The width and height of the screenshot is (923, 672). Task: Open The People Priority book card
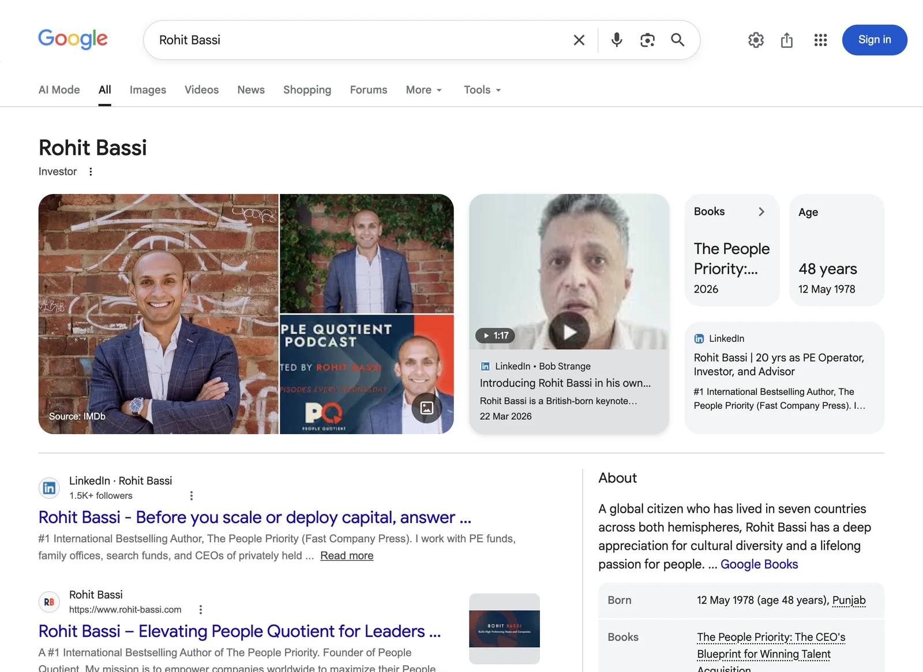click(732, 250)
